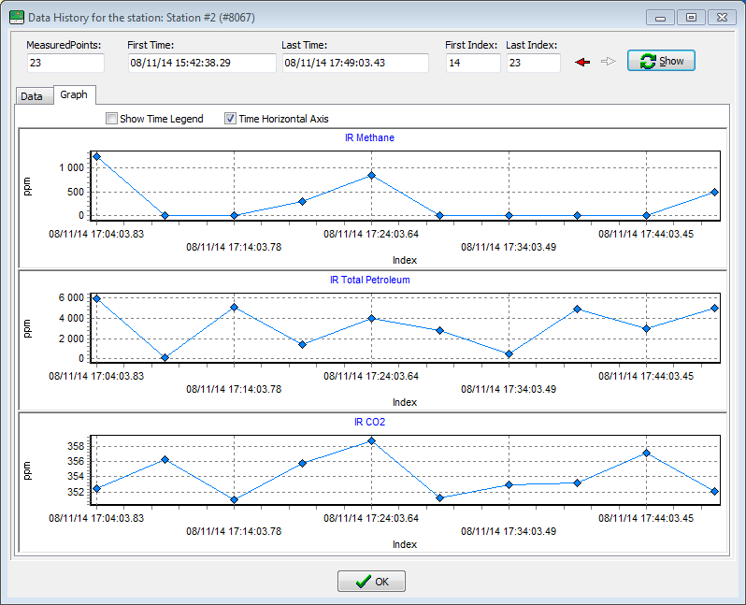
Task: Click 17:44:03.45 point in IR CO2 graph
Action: click(x=646, y=454)
